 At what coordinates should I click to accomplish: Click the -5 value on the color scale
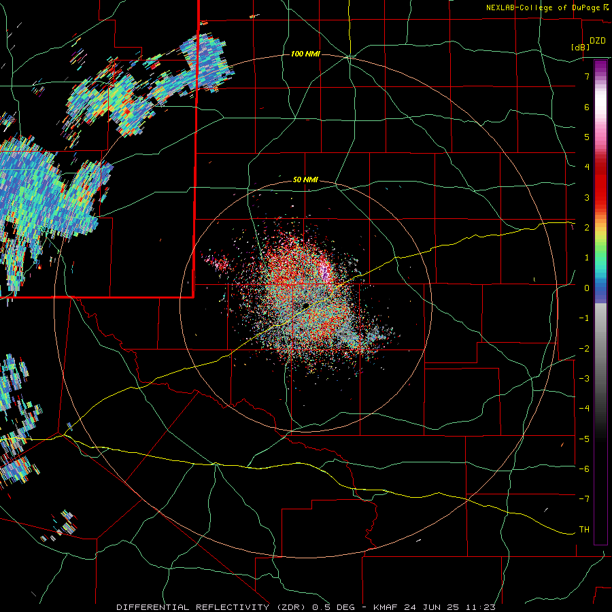[584, 439]
